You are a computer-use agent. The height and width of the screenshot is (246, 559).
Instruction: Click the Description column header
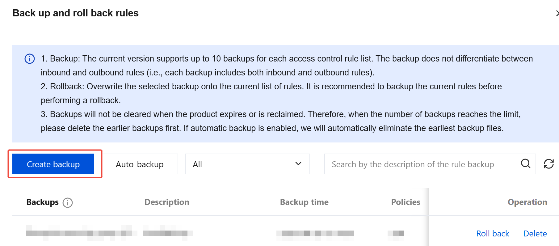[x=167, y=202]
